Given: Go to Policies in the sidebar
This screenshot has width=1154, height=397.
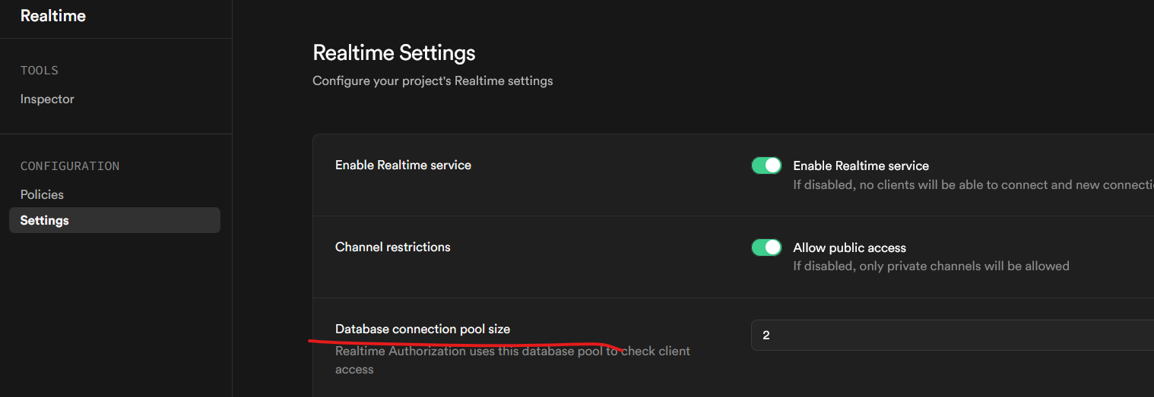Looking at the screenshot, I should [x=42, y=195].
